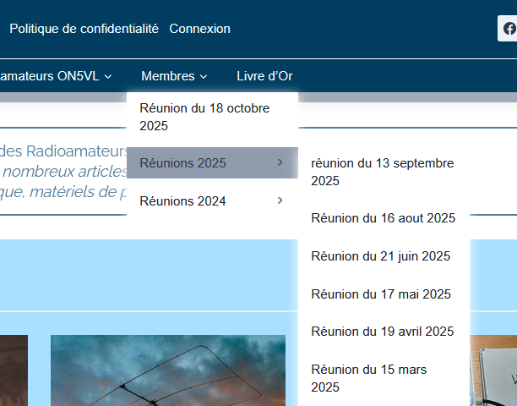Click the chevron next to ON5VL
The image size is (517, 406).
[107, 77]
